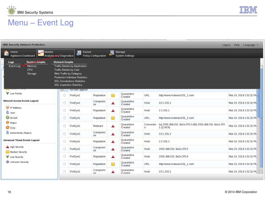This screenshot has width=265, height=198.
Task: Select radio button for host 2.2.201.1 row
Action: pos(64,110)
